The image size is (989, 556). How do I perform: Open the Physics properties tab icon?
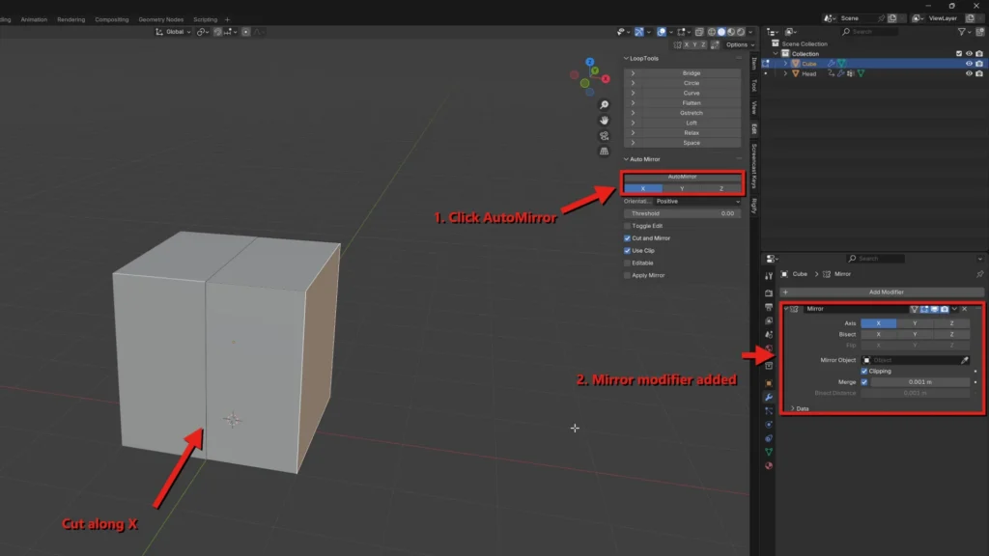(x=768, y=425)
